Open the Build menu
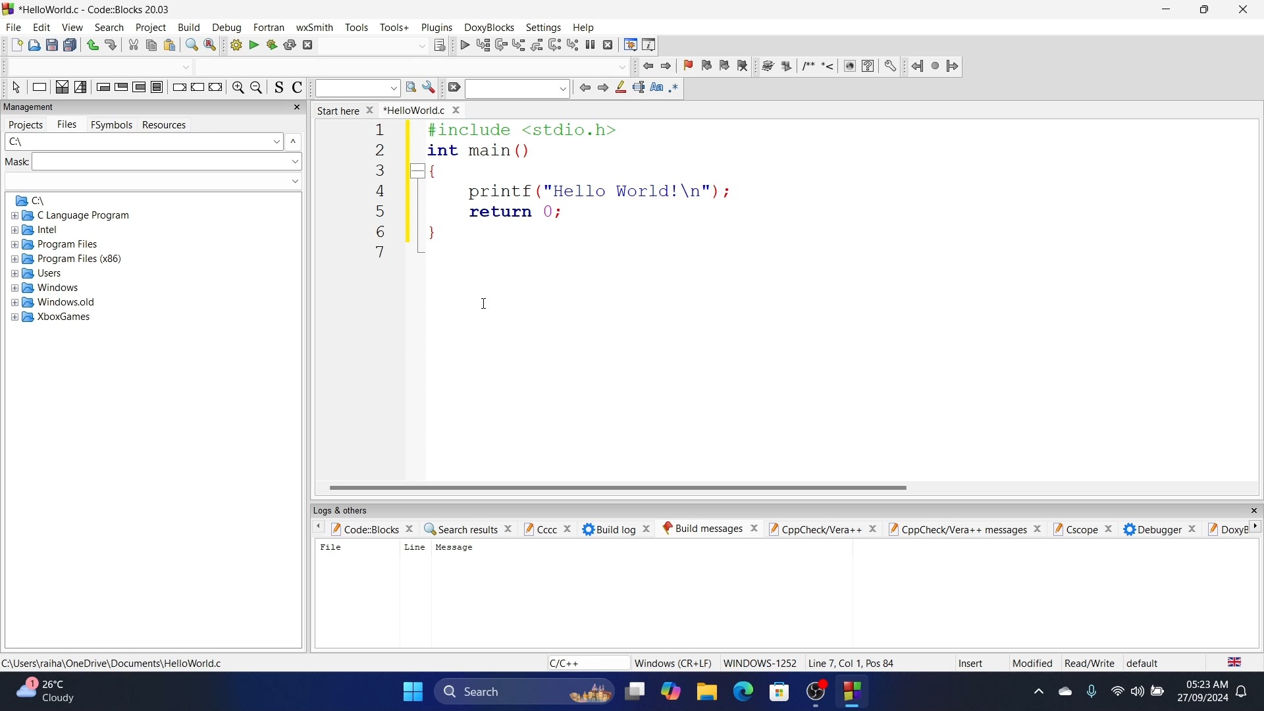Image resolution: width=1264 pixels, height=711 pixels. 190,28
